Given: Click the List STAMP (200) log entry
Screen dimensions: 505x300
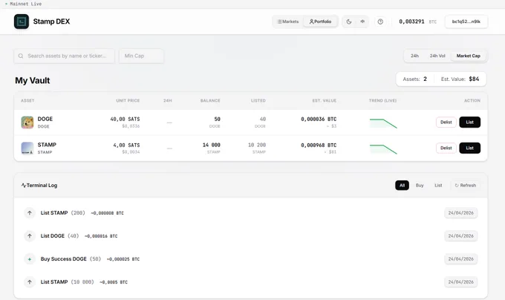Looking at the screenshot, I should (250, 213).
